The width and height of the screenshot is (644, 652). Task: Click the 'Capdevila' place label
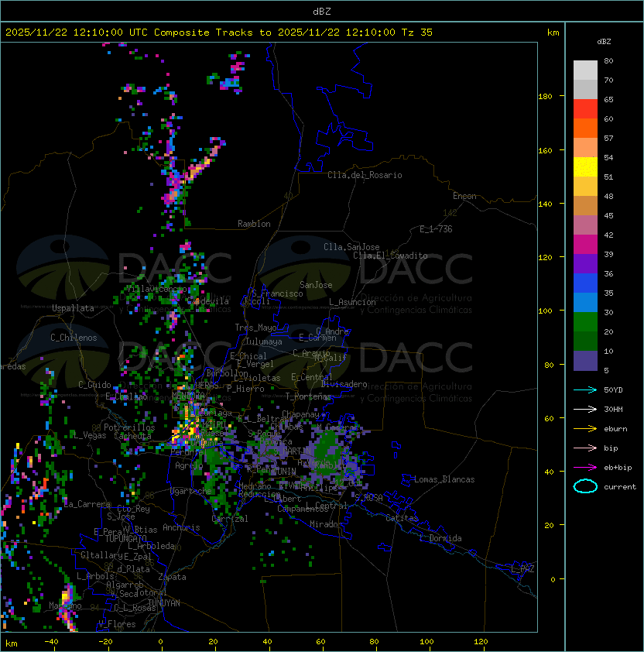pyautogui.click(x=208, y=301)
